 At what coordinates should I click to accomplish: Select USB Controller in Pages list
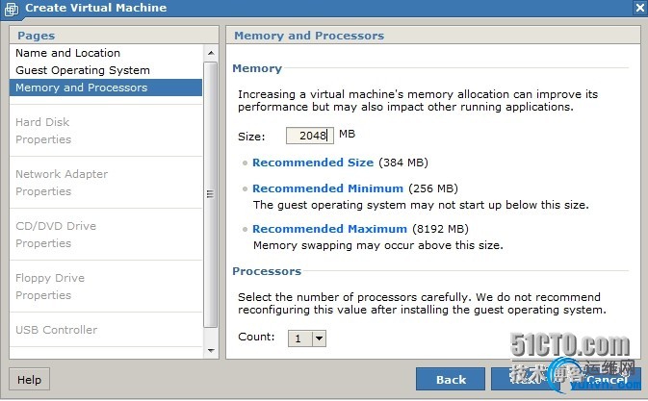pyautogui.click(x=56, y=330)
